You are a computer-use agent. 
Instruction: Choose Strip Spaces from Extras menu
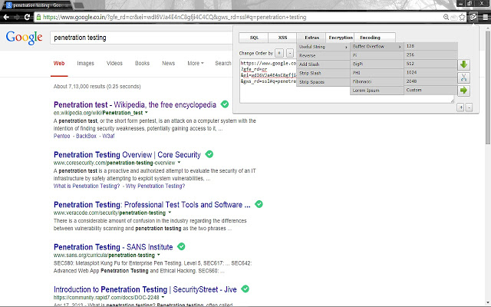[323, 82]
